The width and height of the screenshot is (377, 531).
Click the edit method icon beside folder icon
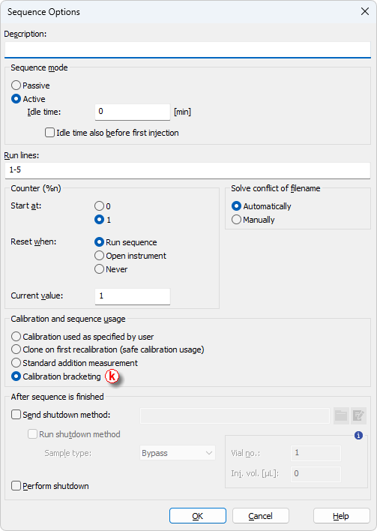tap(358, 415)
